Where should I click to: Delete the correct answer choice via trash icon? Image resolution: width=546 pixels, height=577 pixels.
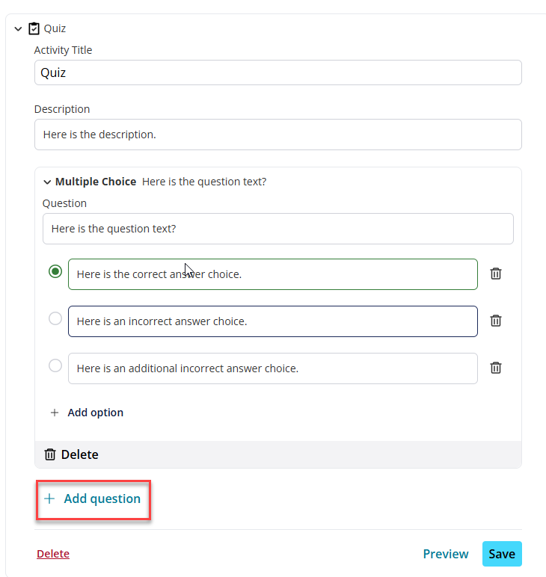pyautogui.click(x=496, y=274)
